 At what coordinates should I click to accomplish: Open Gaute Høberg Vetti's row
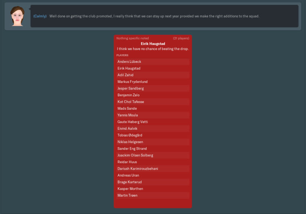(133, 122)
